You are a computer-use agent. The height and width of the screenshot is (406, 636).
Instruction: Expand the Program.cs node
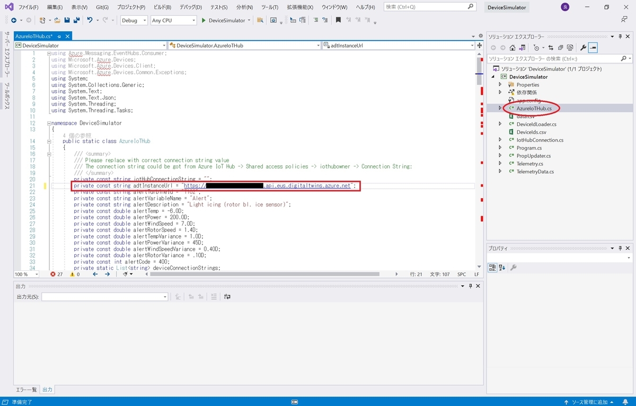click(x=500, y=148)
